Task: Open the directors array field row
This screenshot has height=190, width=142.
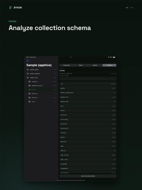Action: pos(88,124)
